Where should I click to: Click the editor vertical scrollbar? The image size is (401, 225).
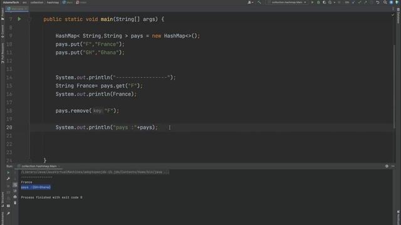coord(395,87)
